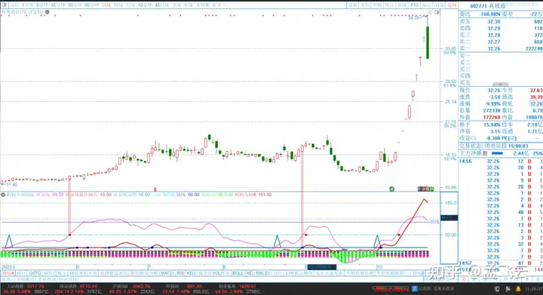Select the MACD indicator tab
543x295 pixels.
[x=167, y=273]
